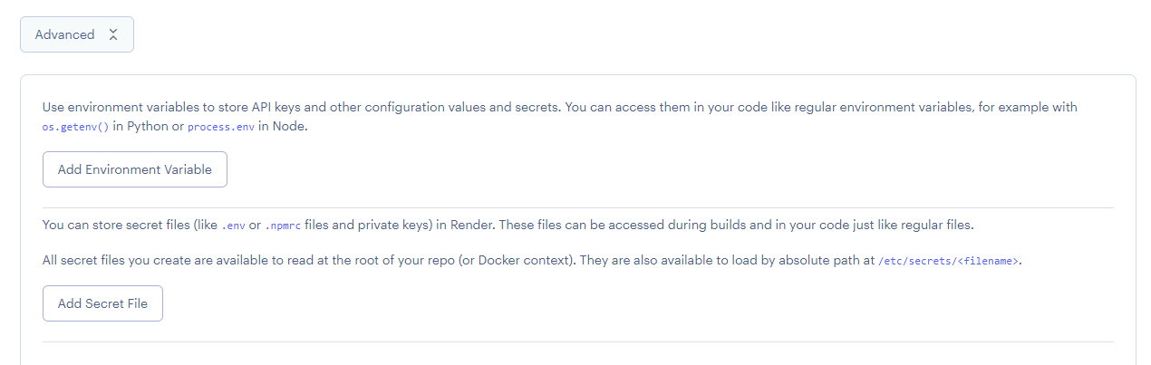
Task: Collapse the Advanced section using chevron icon
Action: click(x=113, y=34)
